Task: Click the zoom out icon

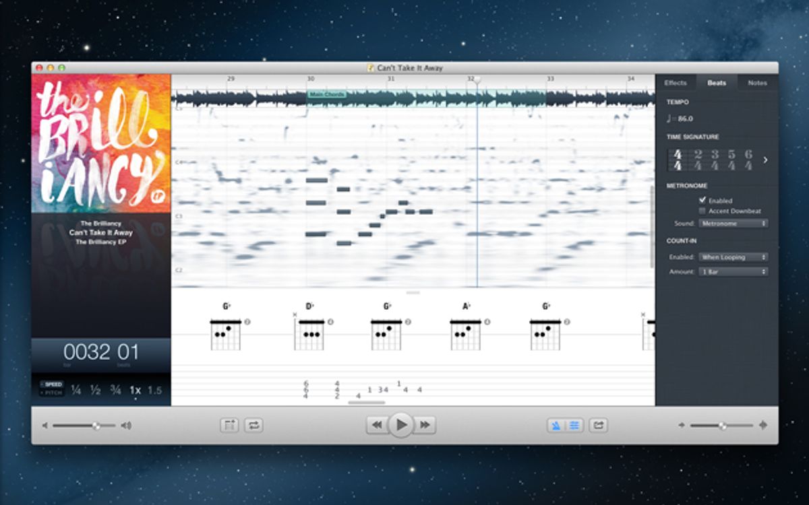Action: (682, 426)
